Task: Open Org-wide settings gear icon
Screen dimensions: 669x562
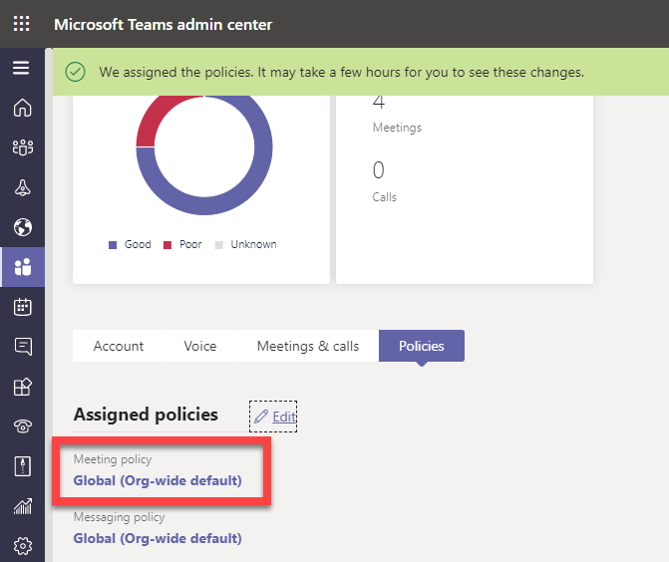Action: tap(22, 545)
